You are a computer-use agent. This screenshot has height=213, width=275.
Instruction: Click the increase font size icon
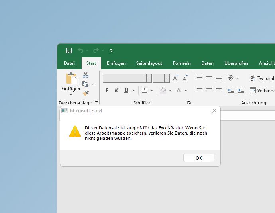coord(175,78)
